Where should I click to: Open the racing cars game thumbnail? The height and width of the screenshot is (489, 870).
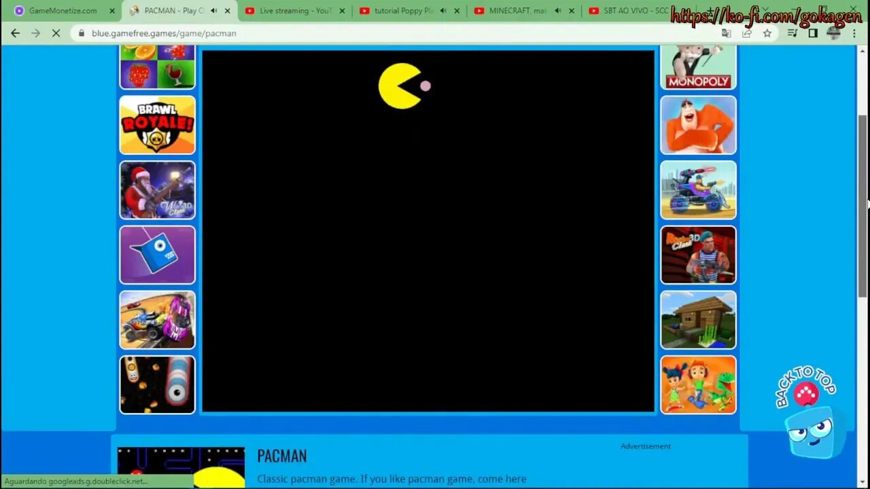point(157,320)
